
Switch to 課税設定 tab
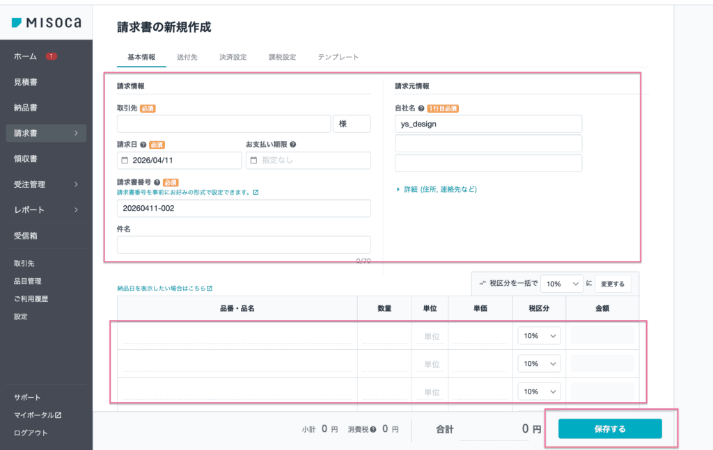282,57
